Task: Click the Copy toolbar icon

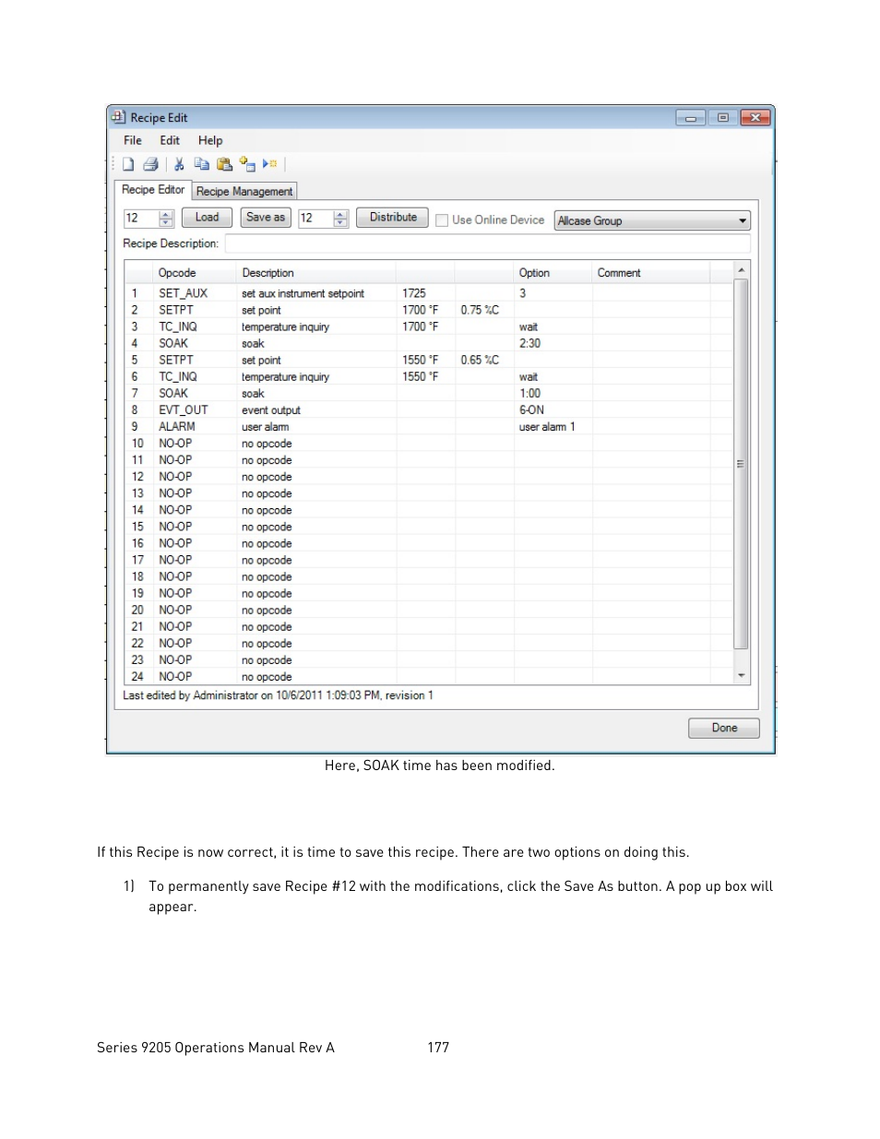Action: coord(201,164)
